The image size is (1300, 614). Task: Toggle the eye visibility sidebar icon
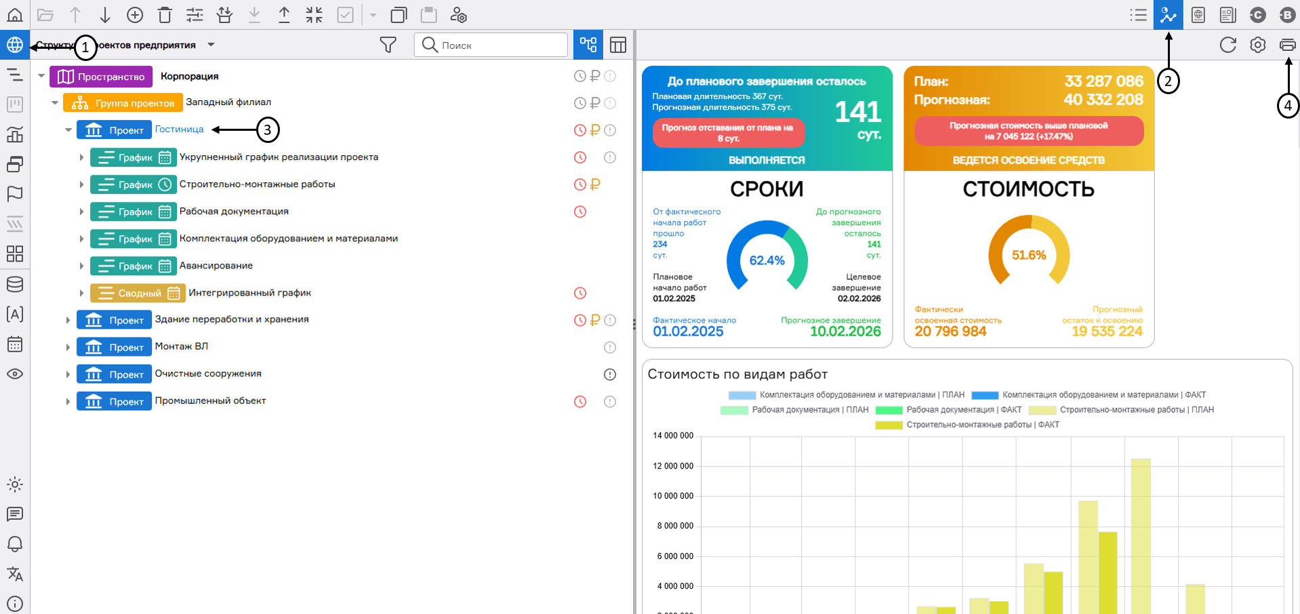[x=15, y=374]
